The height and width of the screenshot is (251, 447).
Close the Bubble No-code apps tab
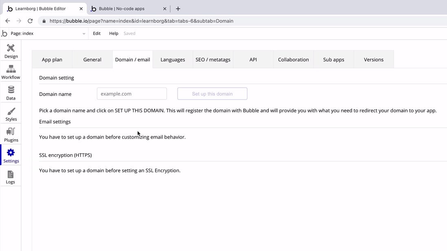coord(164,9)
